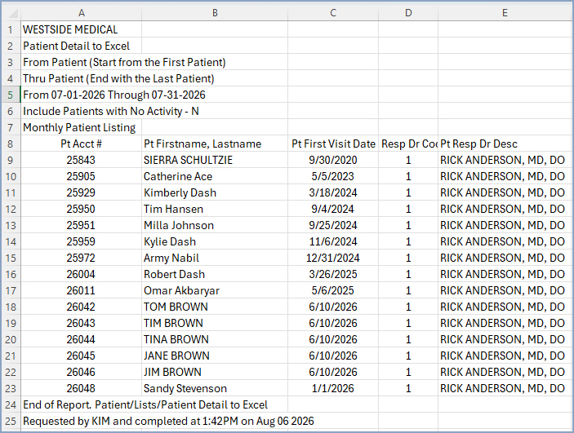
Task: Click the date 3/18/2024
Action: tap(333, 192)
